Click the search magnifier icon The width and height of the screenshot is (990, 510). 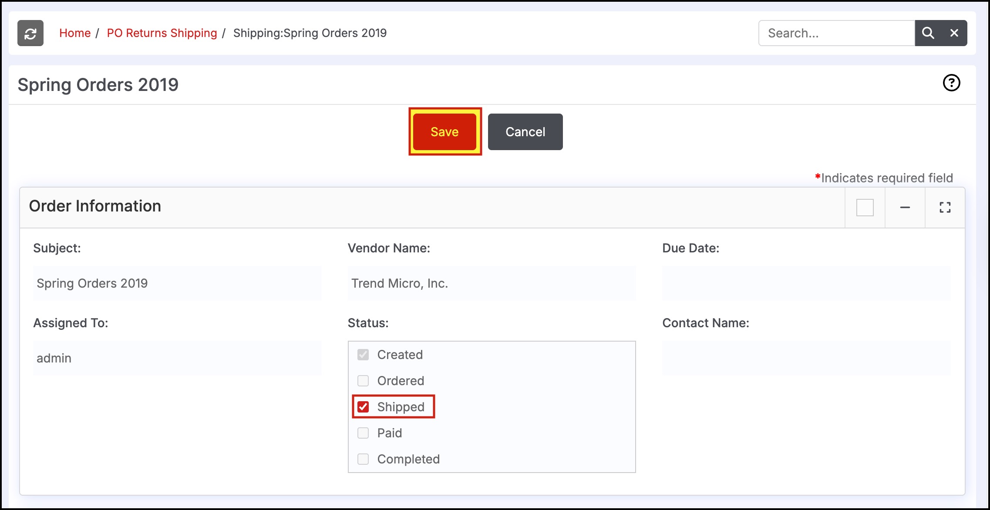(928, 33)
